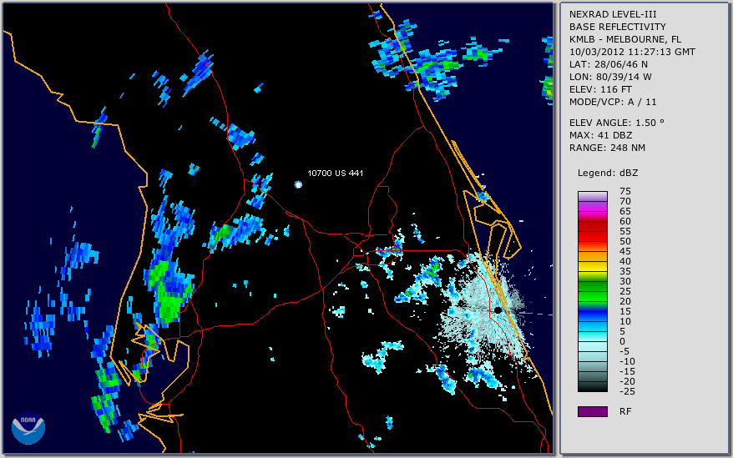Screen dimensions: 733x458
Task: Click the 'RF' legend label
Action: tap(625, 411)
